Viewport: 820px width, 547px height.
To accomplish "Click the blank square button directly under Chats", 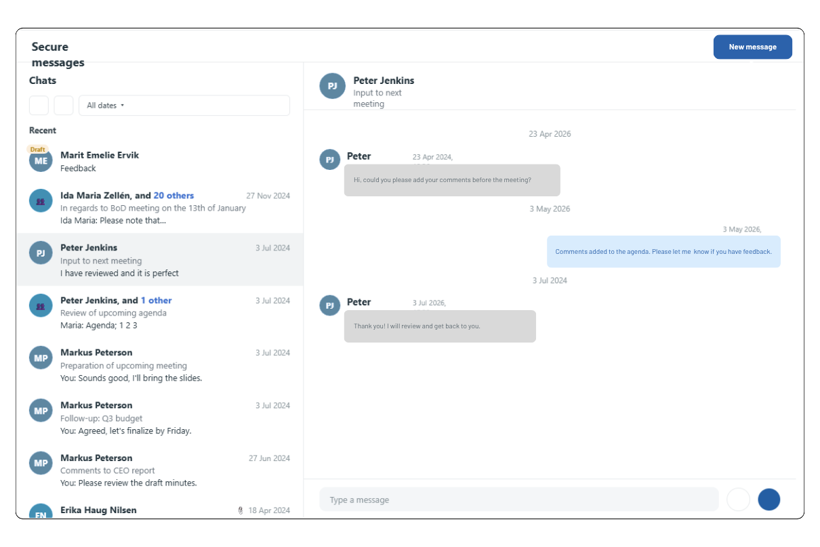I will [39, 106].
